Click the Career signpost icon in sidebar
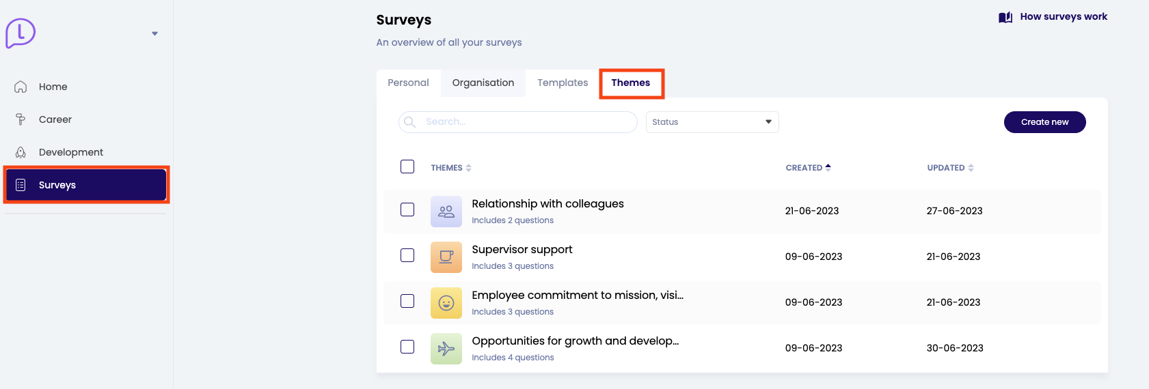 tap(21, 119)
